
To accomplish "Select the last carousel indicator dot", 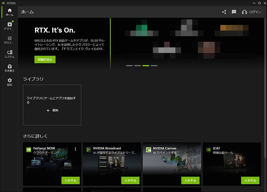I will click(x=154, y=65).
